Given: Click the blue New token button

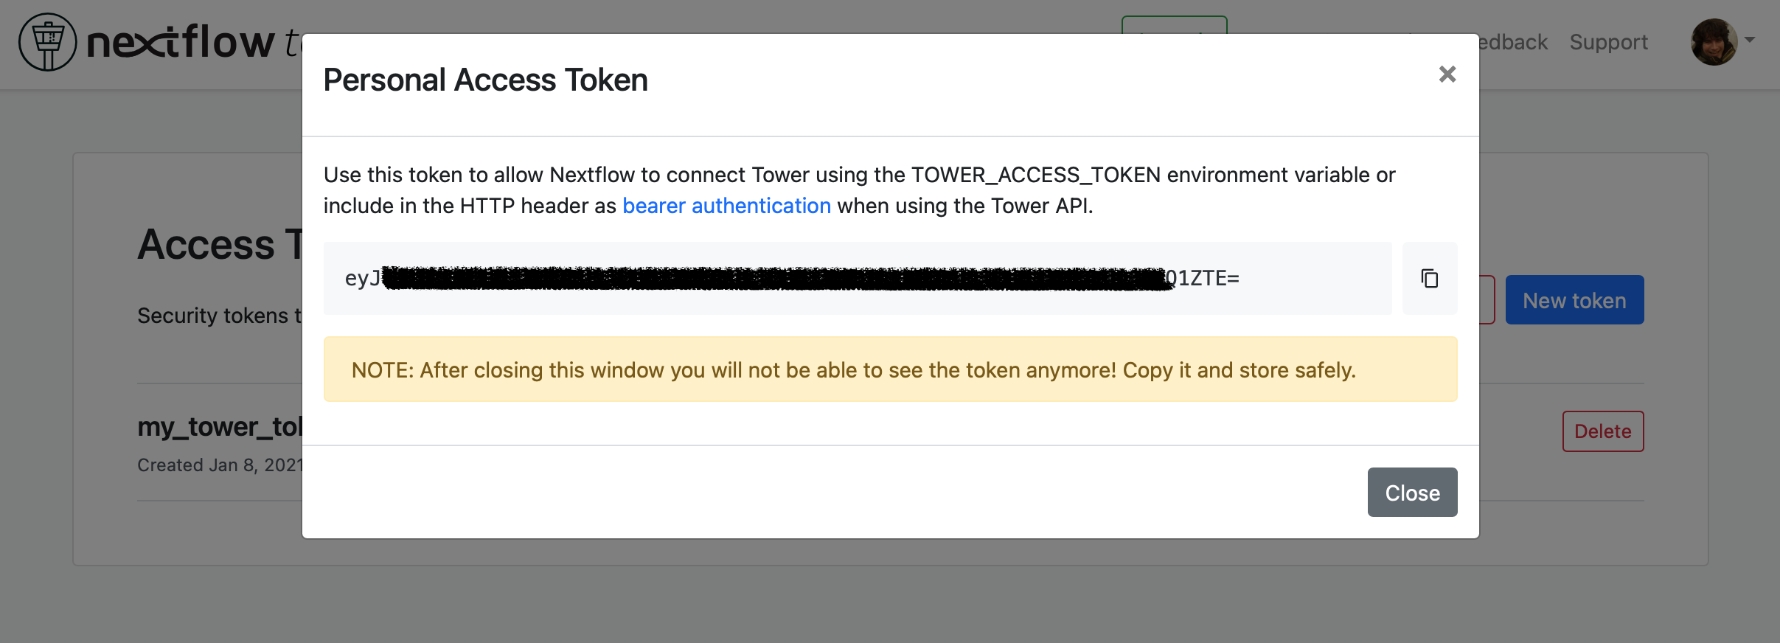Looking at the screenshot, I should pos(1574,300).
